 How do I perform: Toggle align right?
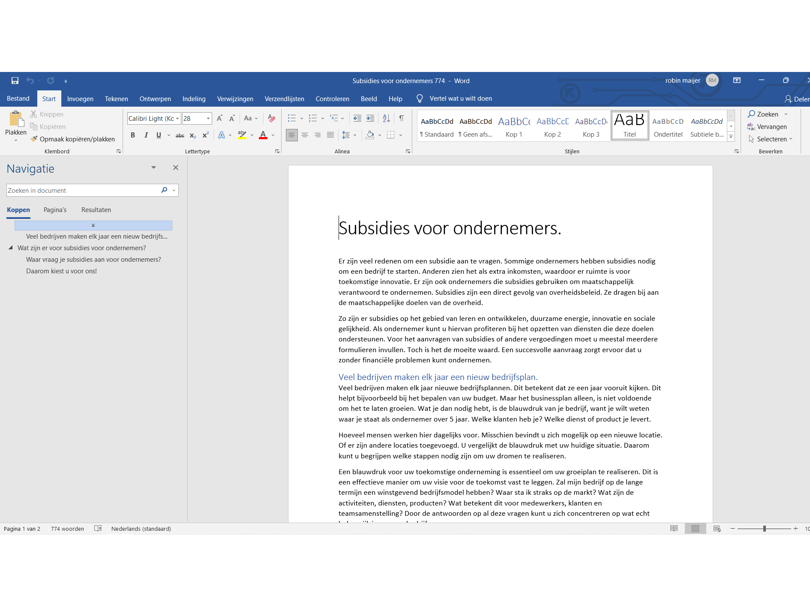[318, 135]
